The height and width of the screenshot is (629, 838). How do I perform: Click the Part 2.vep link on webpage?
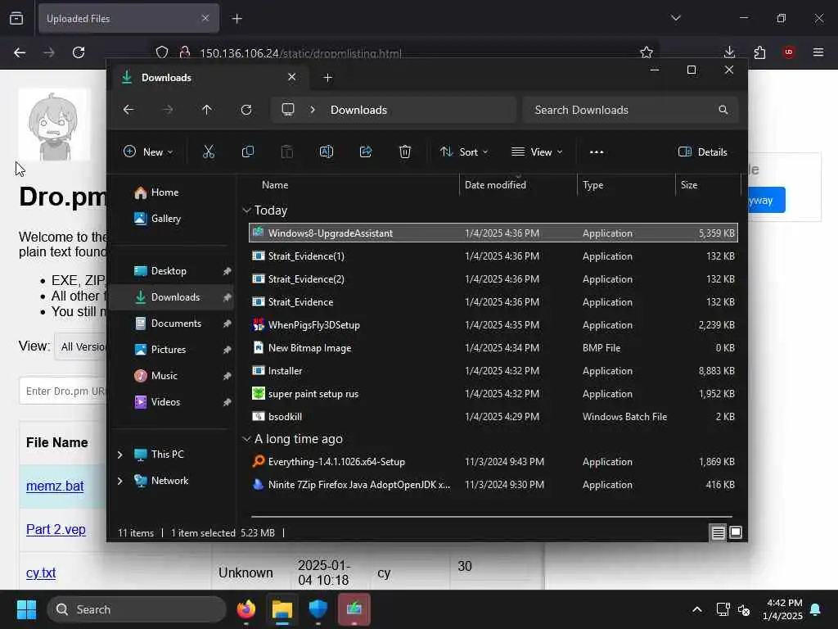[x=56, y=530]
